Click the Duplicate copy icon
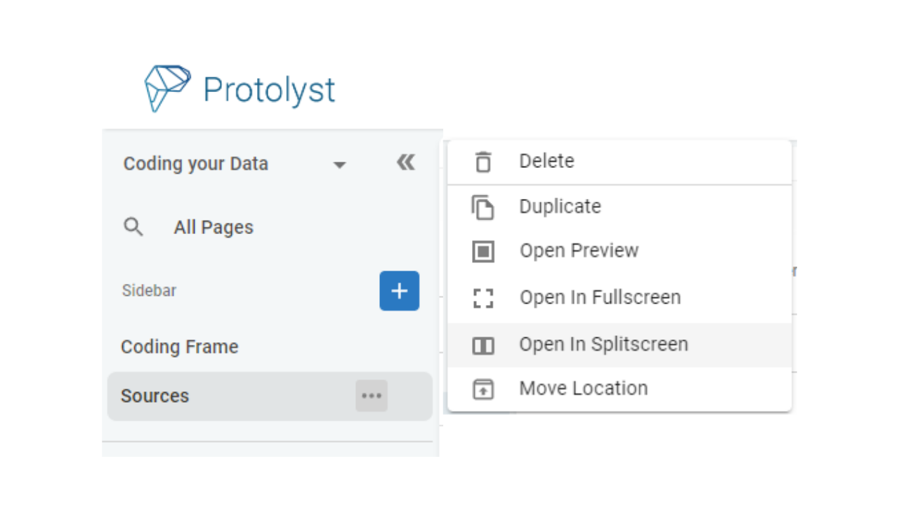899x506 pixels. (x=482, y=206)
